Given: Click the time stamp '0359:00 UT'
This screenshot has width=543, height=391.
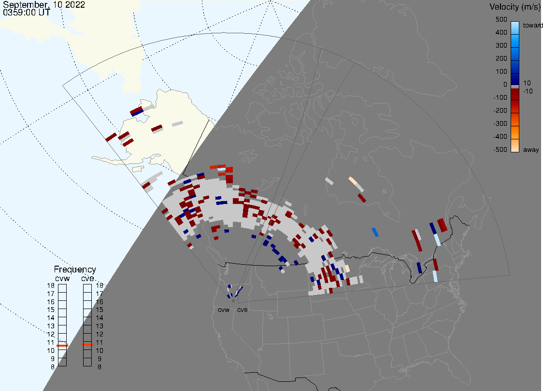Looking at the screenshot, I should (x=26, y=13).
